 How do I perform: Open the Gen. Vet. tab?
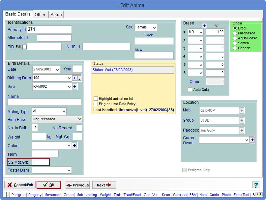click(151, 195)
